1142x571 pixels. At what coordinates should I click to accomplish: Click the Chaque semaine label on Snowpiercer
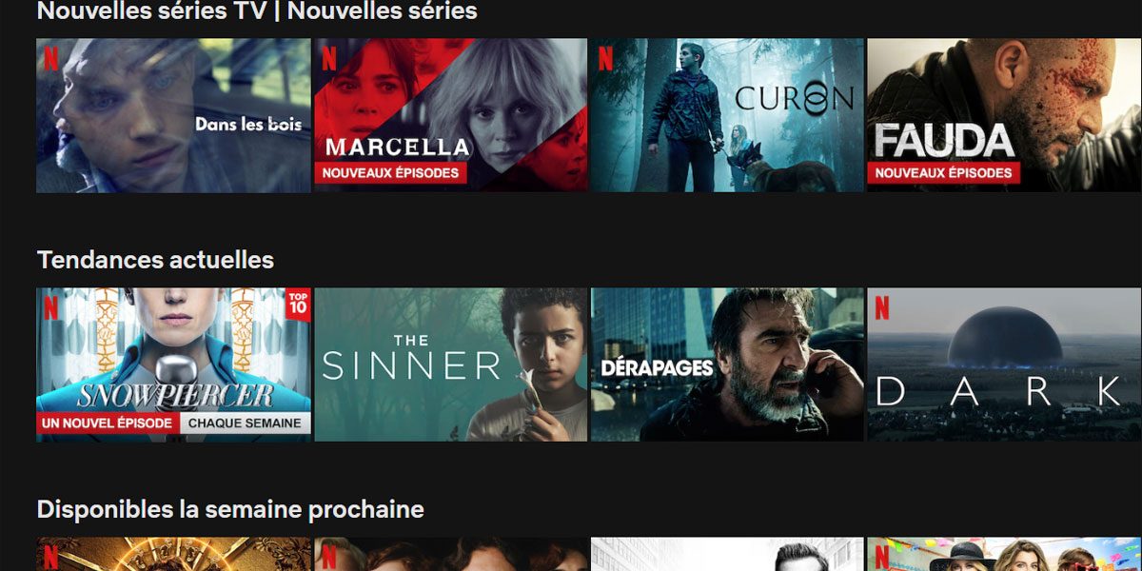[246, 423]
